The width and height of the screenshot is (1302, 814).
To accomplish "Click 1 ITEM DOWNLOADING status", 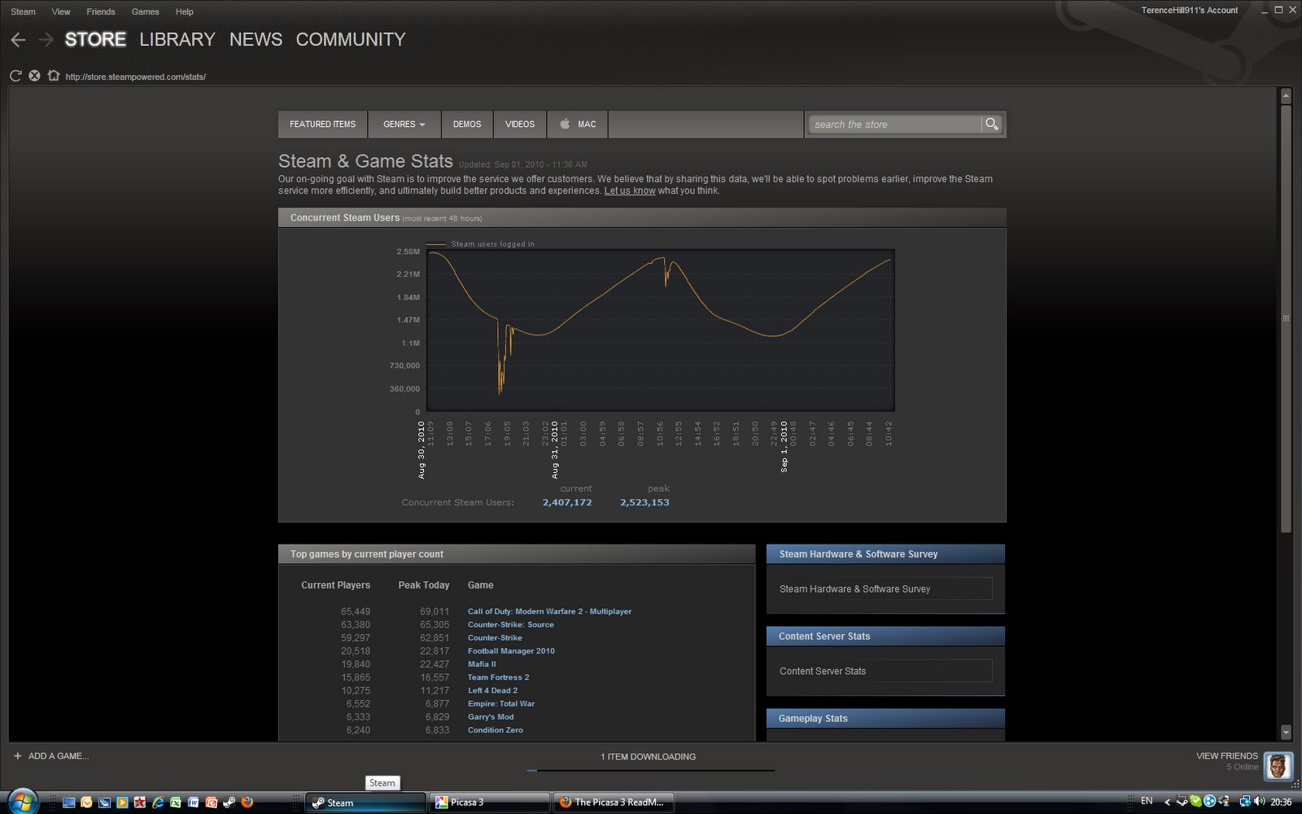I will click(x=648, y=757).
